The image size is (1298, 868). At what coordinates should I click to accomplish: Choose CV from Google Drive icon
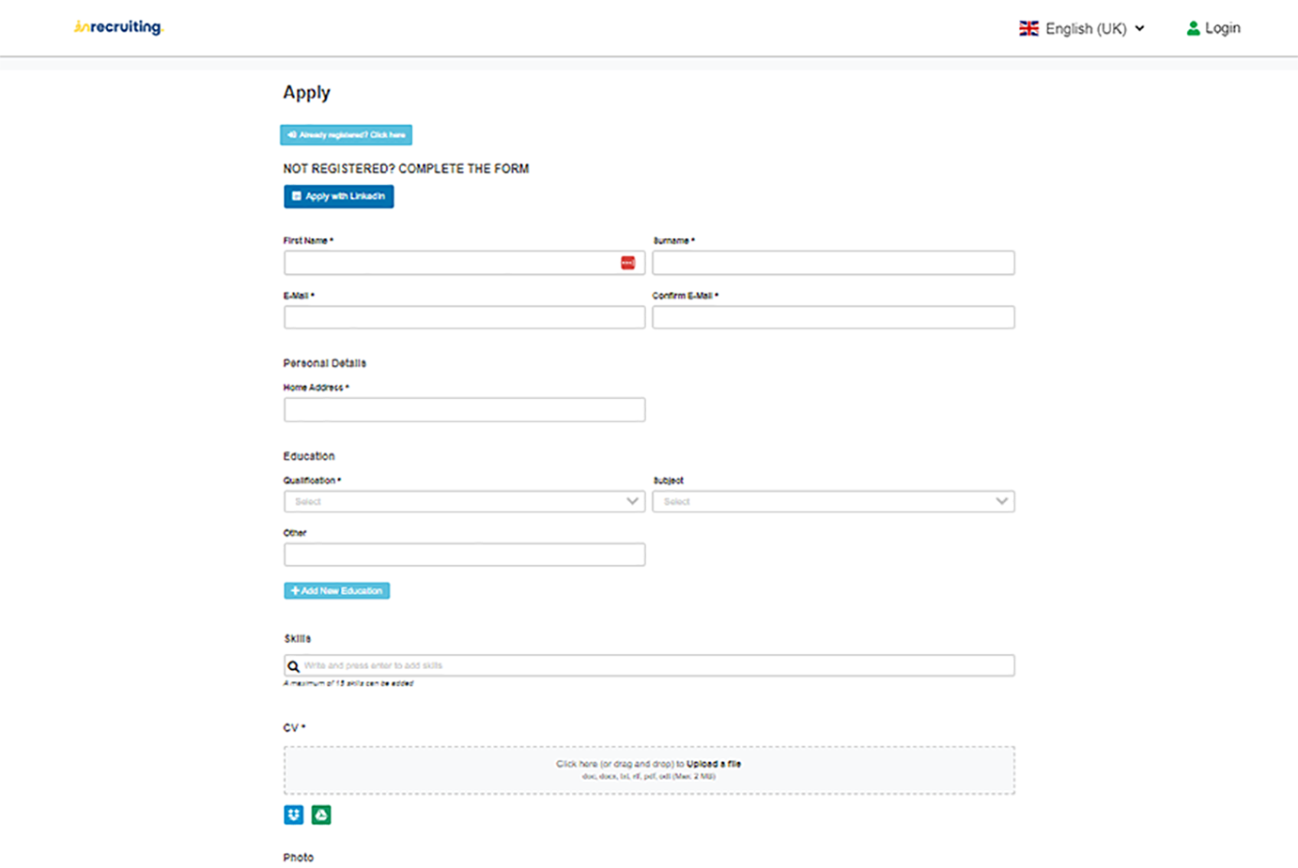pos(321,815)
